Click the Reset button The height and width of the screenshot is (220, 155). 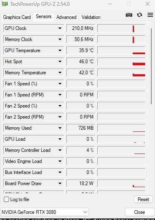(x=143, y=199)
